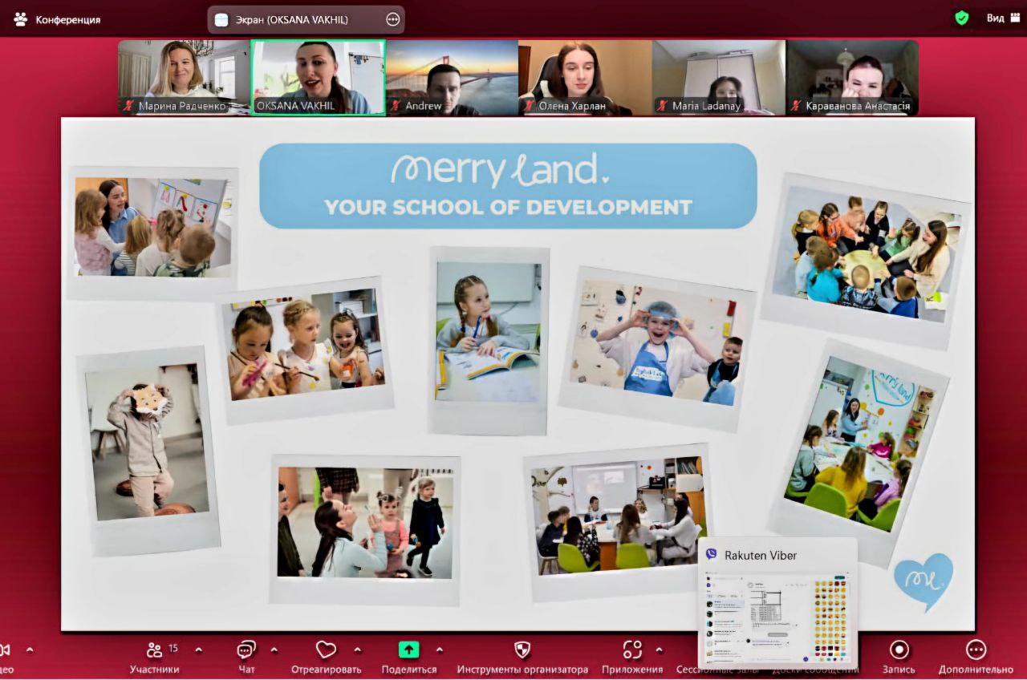
Task: Select Maria Ladanay's video thumbnail
Action: [719, 77]
